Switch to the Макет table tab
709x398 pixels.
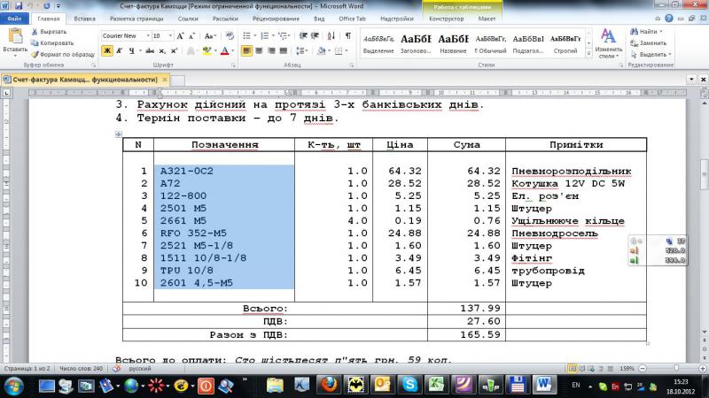(487, 18)
